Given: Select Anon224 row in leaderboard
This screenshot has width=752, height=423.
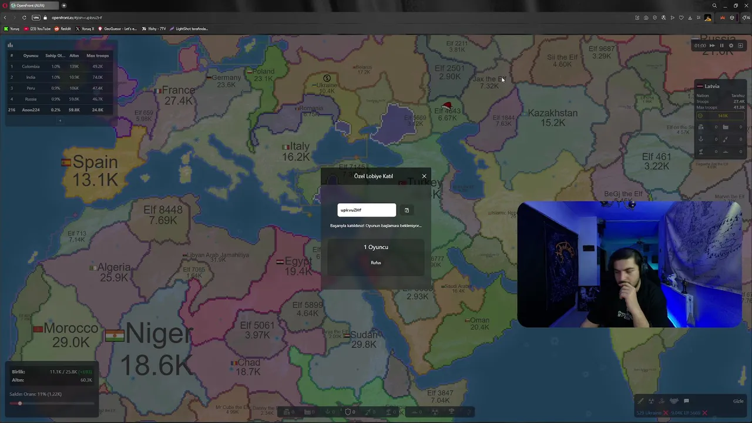Looking at the screenshot, I should (59, 110).
